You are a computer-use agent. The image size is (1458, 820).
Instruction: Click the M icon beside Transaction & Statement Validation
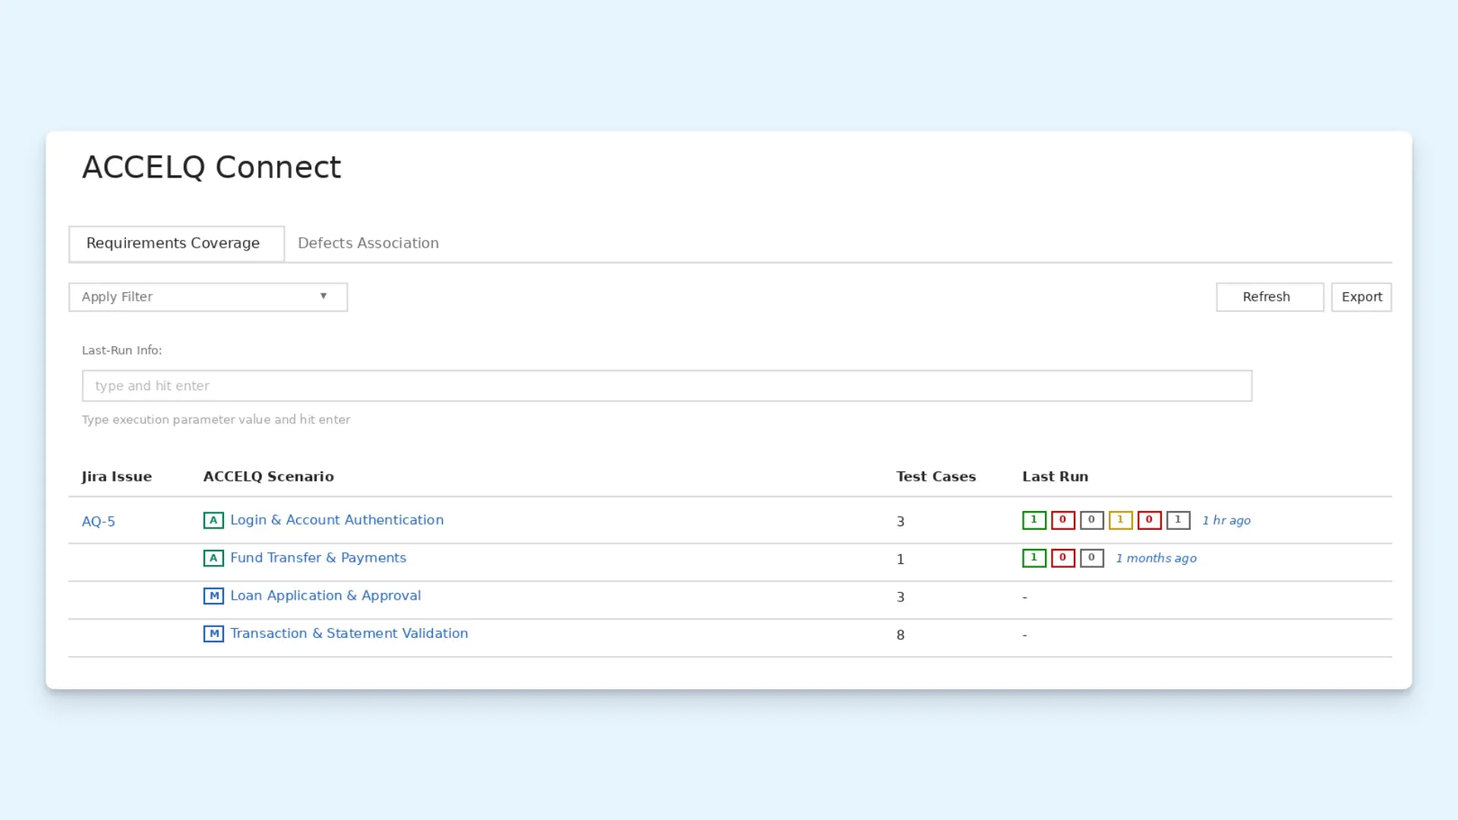click(213, 633)
